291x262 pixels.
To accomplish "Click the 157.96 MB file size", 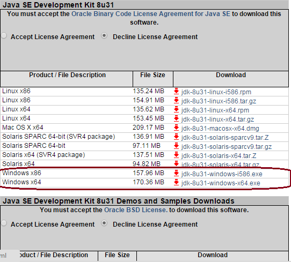I will pyautogui.click(x=149, y=173).
